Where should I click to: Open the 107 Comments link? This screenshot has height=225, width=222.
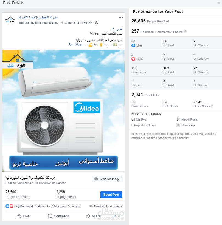[99, 206]
